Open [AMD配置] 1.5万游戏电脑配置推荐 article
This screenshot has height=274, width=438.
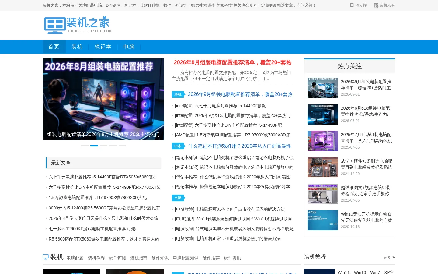pyautogui.click(x=232, y=135)
